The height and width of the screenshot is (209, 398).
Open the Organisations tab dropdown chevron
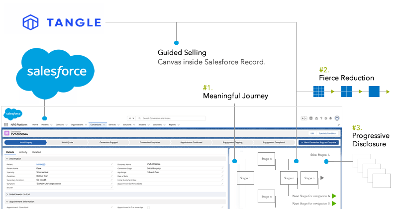[86, 125]
